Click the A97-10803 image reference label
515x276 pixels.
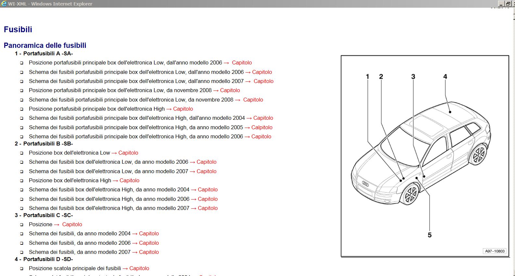(495, 251)
